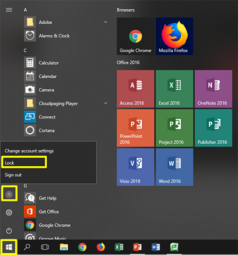Open the Calculator app

[66, 63]
